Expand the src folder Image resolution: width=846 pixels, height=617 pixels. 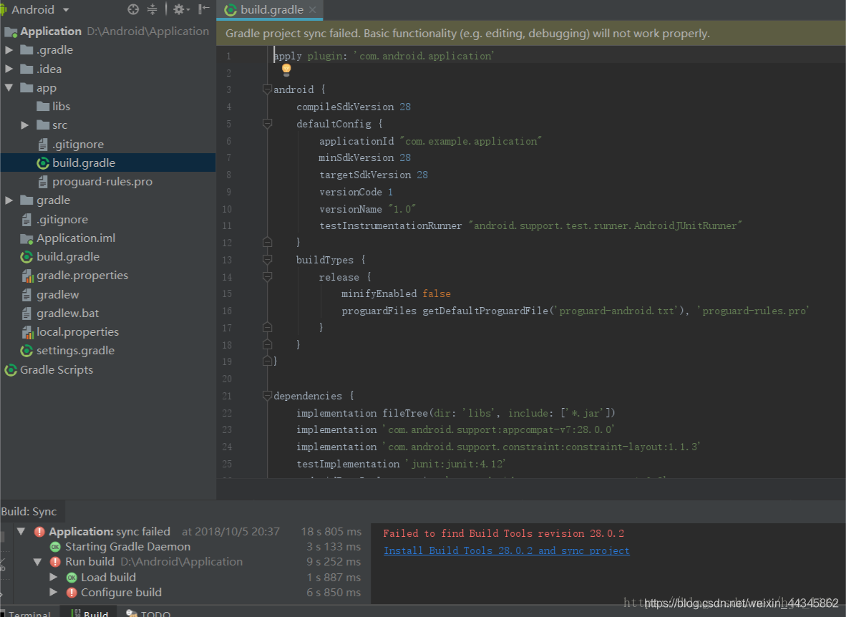pos(24,125)
